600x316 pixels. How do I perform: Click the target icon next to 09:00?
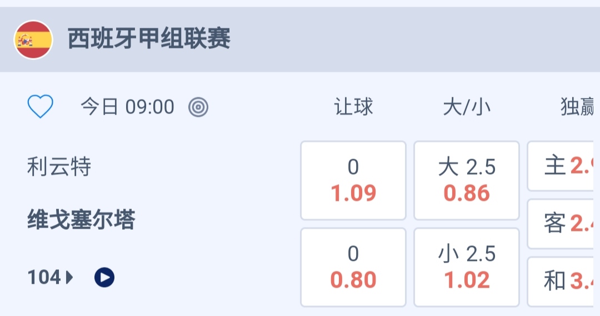[x=198, y=107]
